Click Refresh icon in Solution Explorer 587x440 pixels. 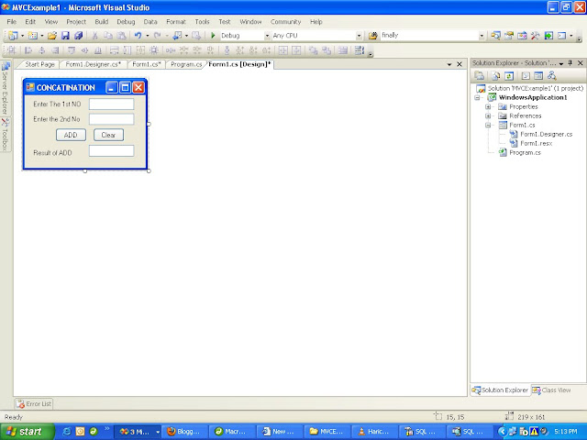click(x=509, y=76)
